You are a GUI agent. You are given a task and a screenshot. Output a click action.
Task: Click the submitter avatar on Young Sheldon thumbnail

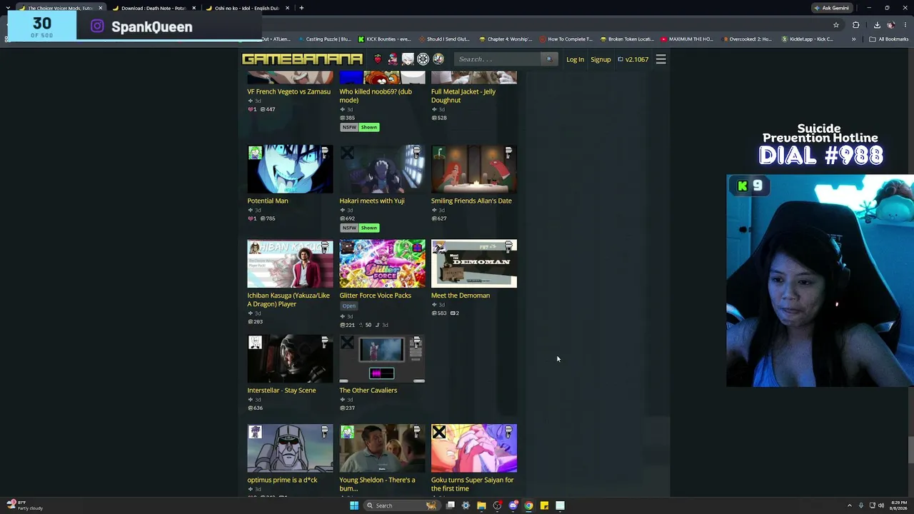click(347, 432)
